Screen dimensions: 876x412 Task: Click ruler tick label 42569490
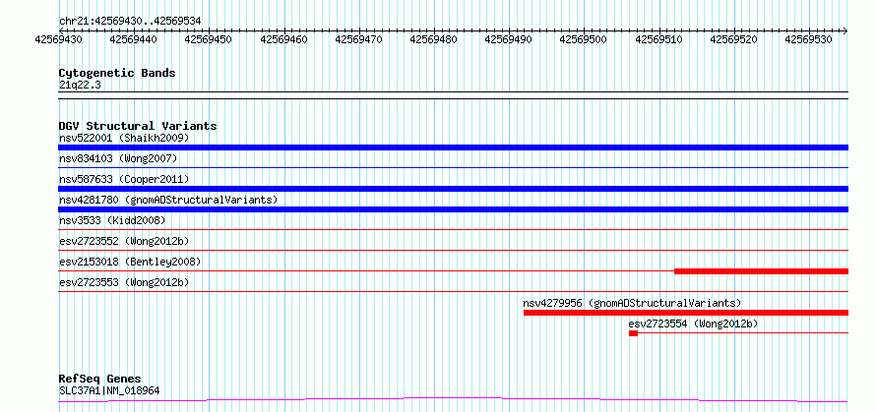tap(509, 39)
